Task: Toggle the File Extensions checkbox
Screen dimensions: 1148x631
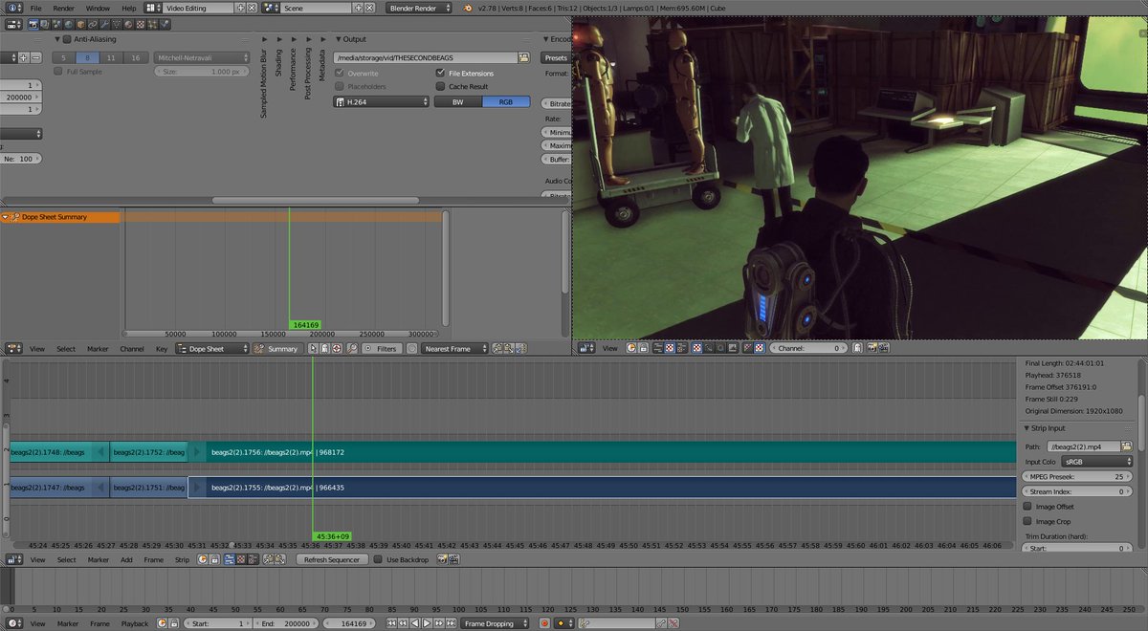Action: tap(440, 73)
